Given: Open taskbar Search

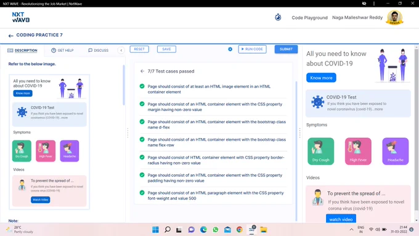Looking at the screenshot, I should pyautogui.click(x=168, y=230).
